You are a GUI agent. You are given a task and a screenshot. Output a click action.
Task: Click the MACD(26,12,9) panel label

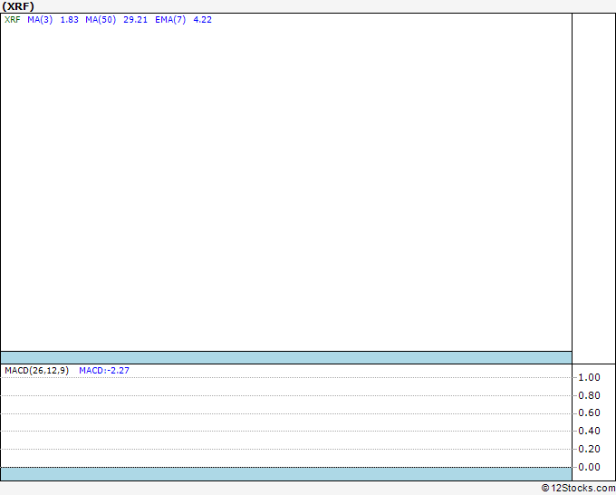click(x=36, y=371)
